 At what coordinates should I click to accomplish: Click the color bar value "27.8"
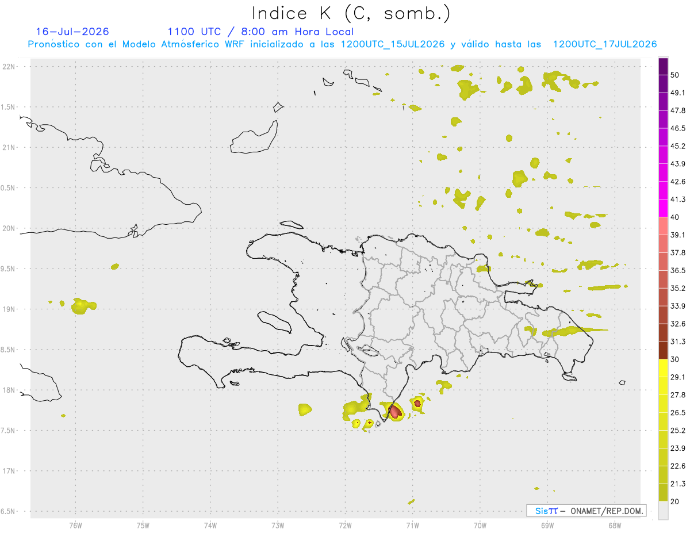pos(678,395)
